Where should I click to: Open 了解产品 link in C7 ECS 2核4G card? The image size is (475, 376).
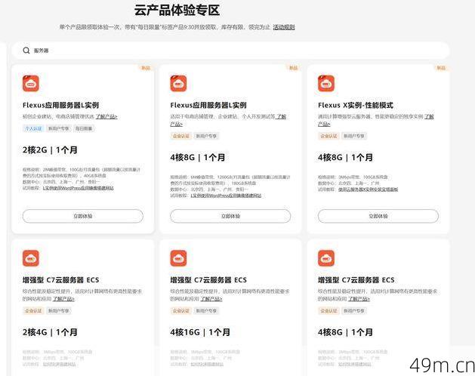click(63, 299)
